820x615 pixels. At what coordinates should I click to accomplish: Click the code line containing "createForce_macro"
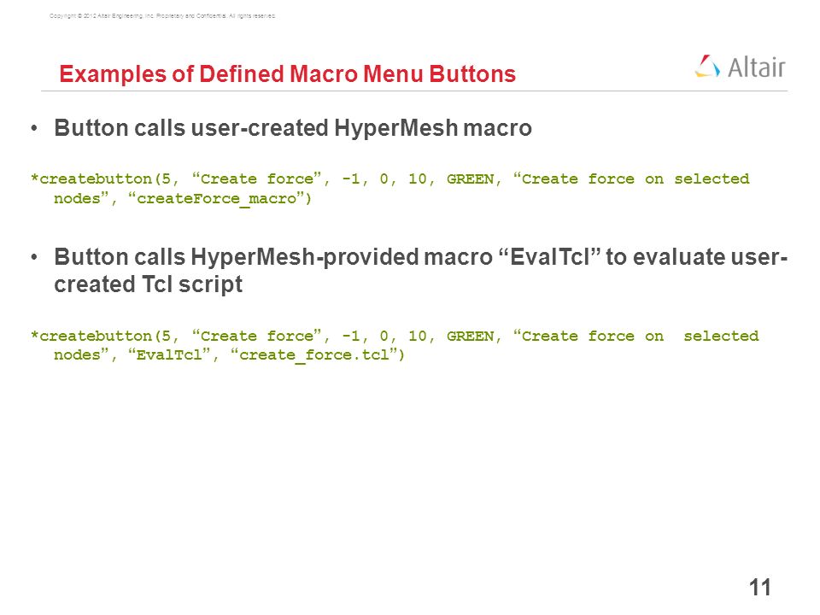tap(183, 199)
